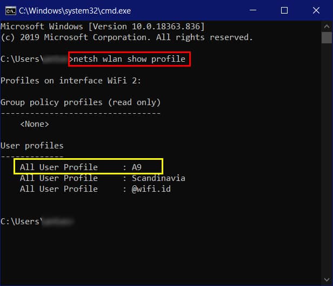Click the bottom 'C:\Users\' prompt line
The image size is (333, 286).
pos(37,222)
